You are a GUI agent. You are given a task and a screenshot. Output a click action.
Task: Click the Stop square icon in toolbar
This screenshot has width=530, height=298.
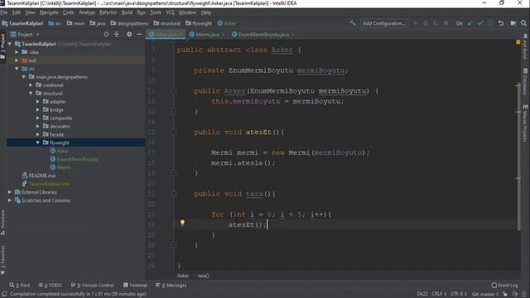[446, 23]
